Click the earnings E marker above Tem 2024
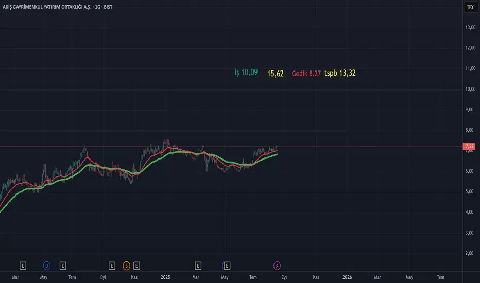This screenshot has width=480, height=283. (x=63, y=266)
